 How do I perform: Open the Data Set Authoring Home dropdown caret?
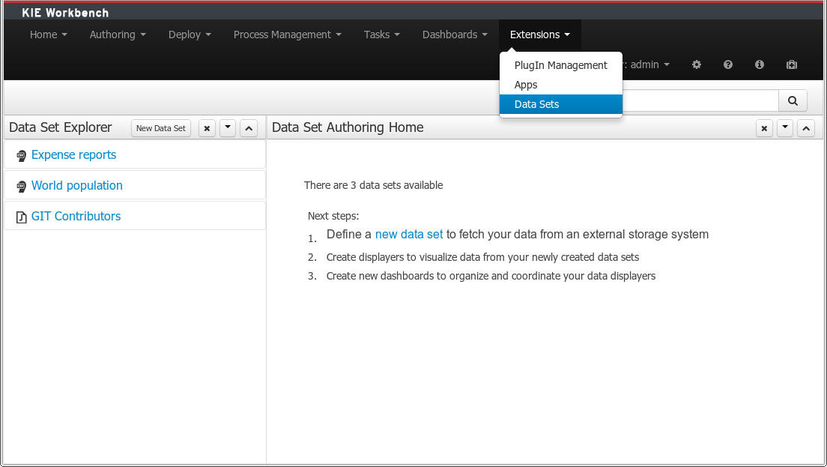point(784,127)
